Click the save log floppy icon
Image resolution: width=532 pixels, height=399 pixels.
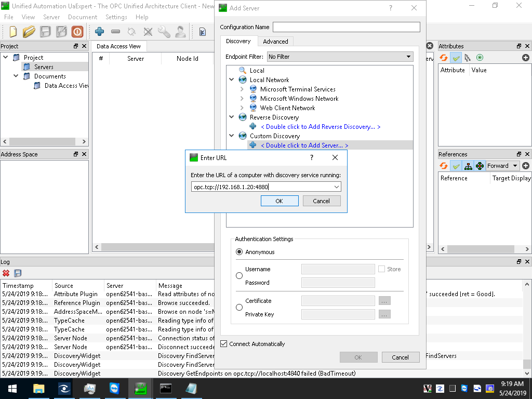pyautogui.click(x=18, y=273)
